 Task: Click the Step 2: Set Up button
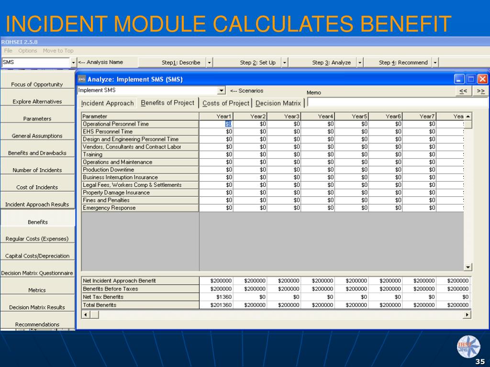tap(247, 63)
